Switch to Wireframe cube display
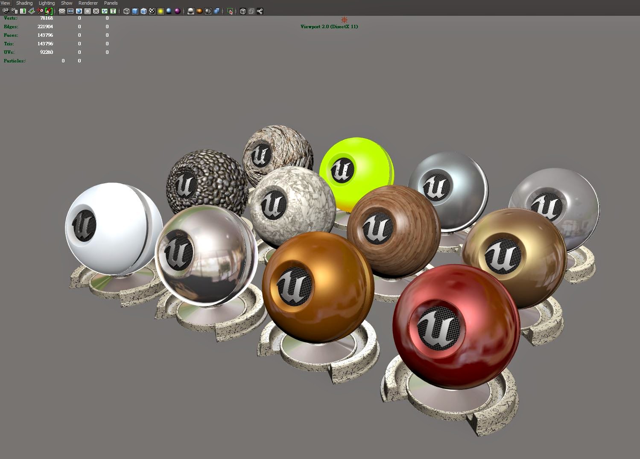The image size is (640, 459). pos(126,11)
